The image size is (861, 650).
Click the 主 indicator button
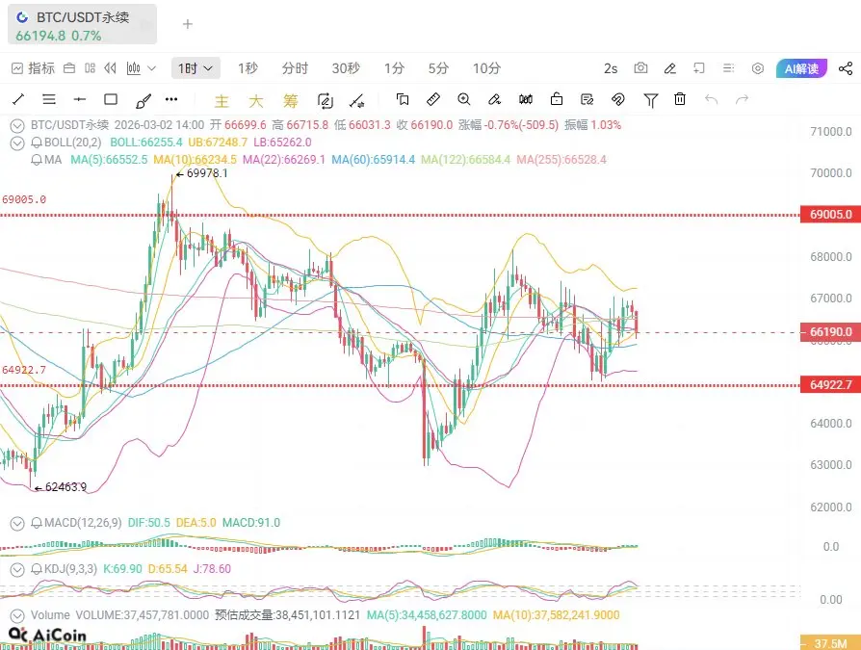222,100
